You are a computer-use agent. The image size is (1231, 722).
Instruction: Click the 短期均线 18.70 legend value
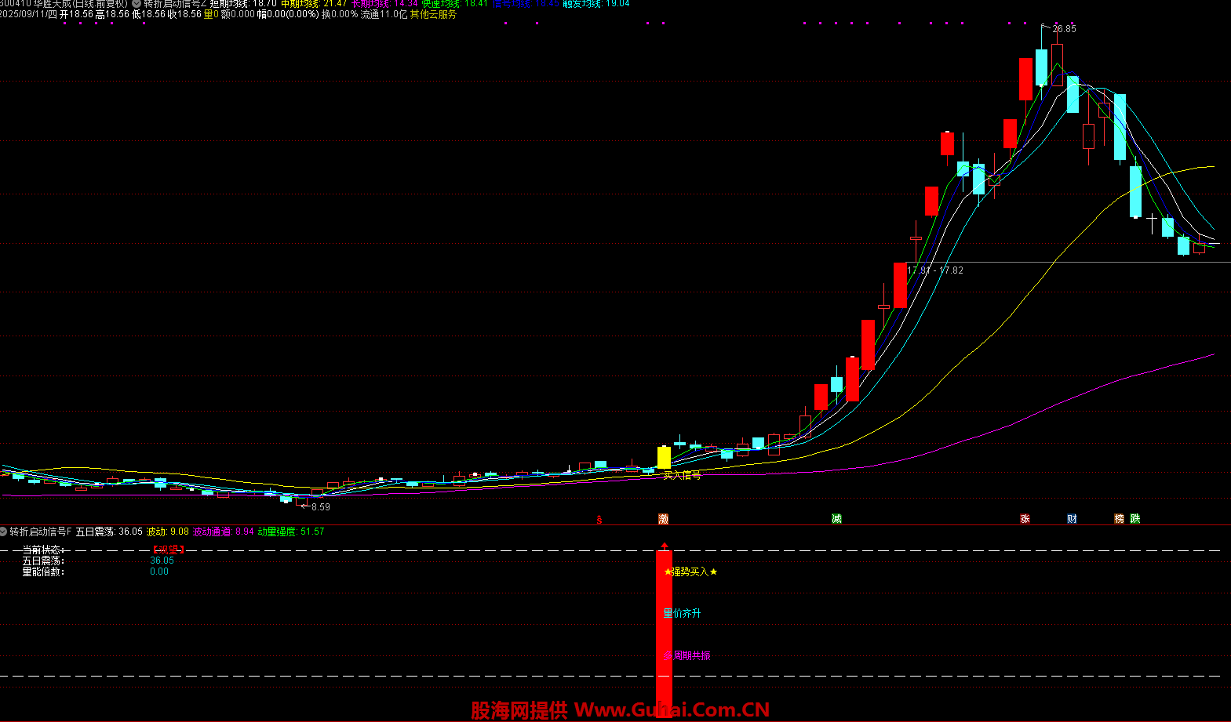(x=243, y=4)
